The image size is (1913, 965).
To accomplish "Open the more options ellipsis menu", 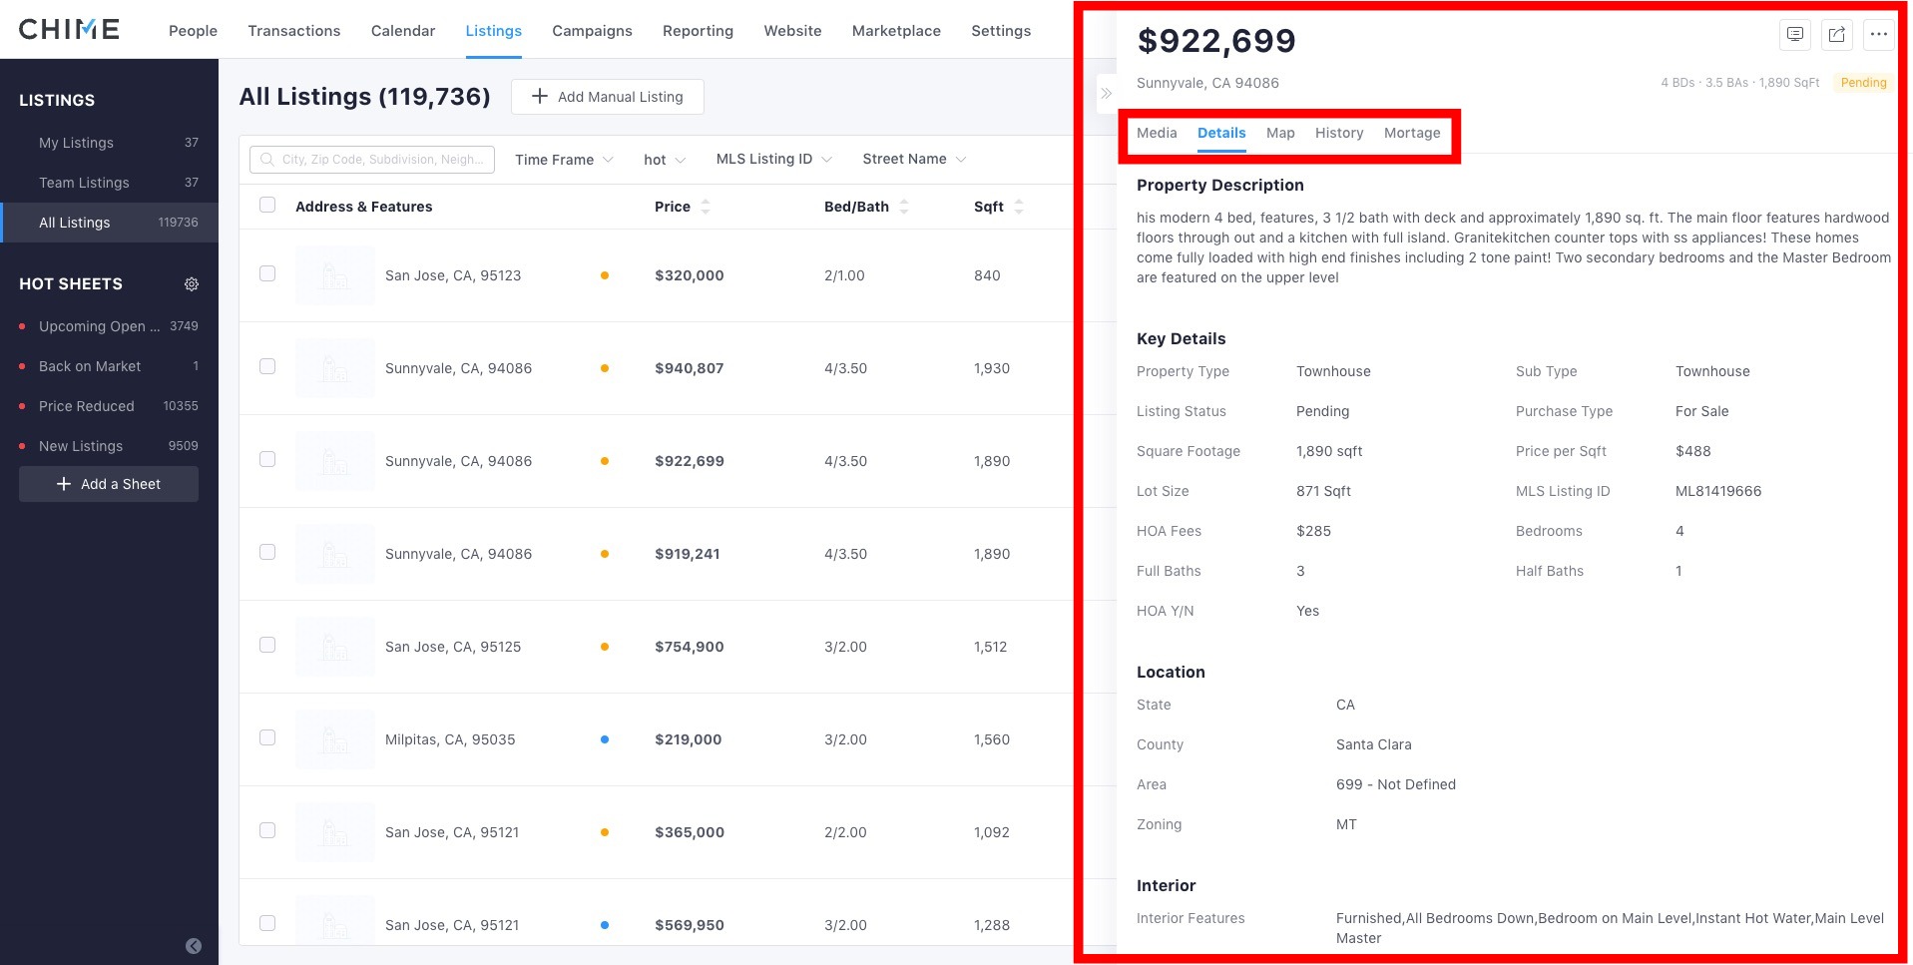I will coord(1879,34).
